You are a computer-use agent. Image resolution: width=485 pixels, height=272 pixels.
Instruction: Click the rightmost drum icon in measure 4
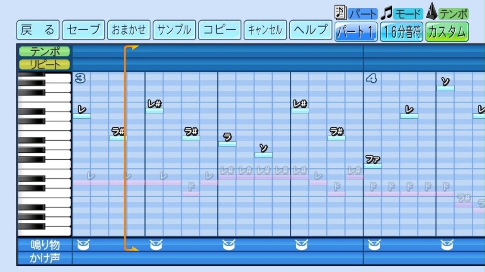[x=447, y=245]
